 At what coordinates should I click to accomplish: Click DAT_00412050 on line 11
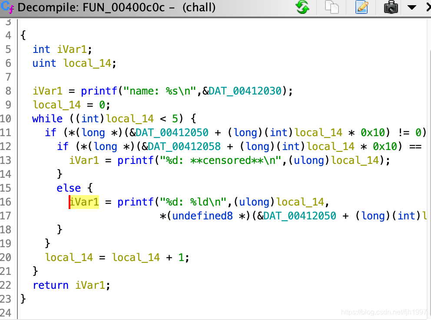tap(172, 133)
